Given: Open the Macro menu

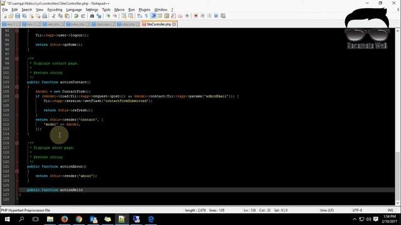Looking at the screenshot, I should (x=119, y=10).
